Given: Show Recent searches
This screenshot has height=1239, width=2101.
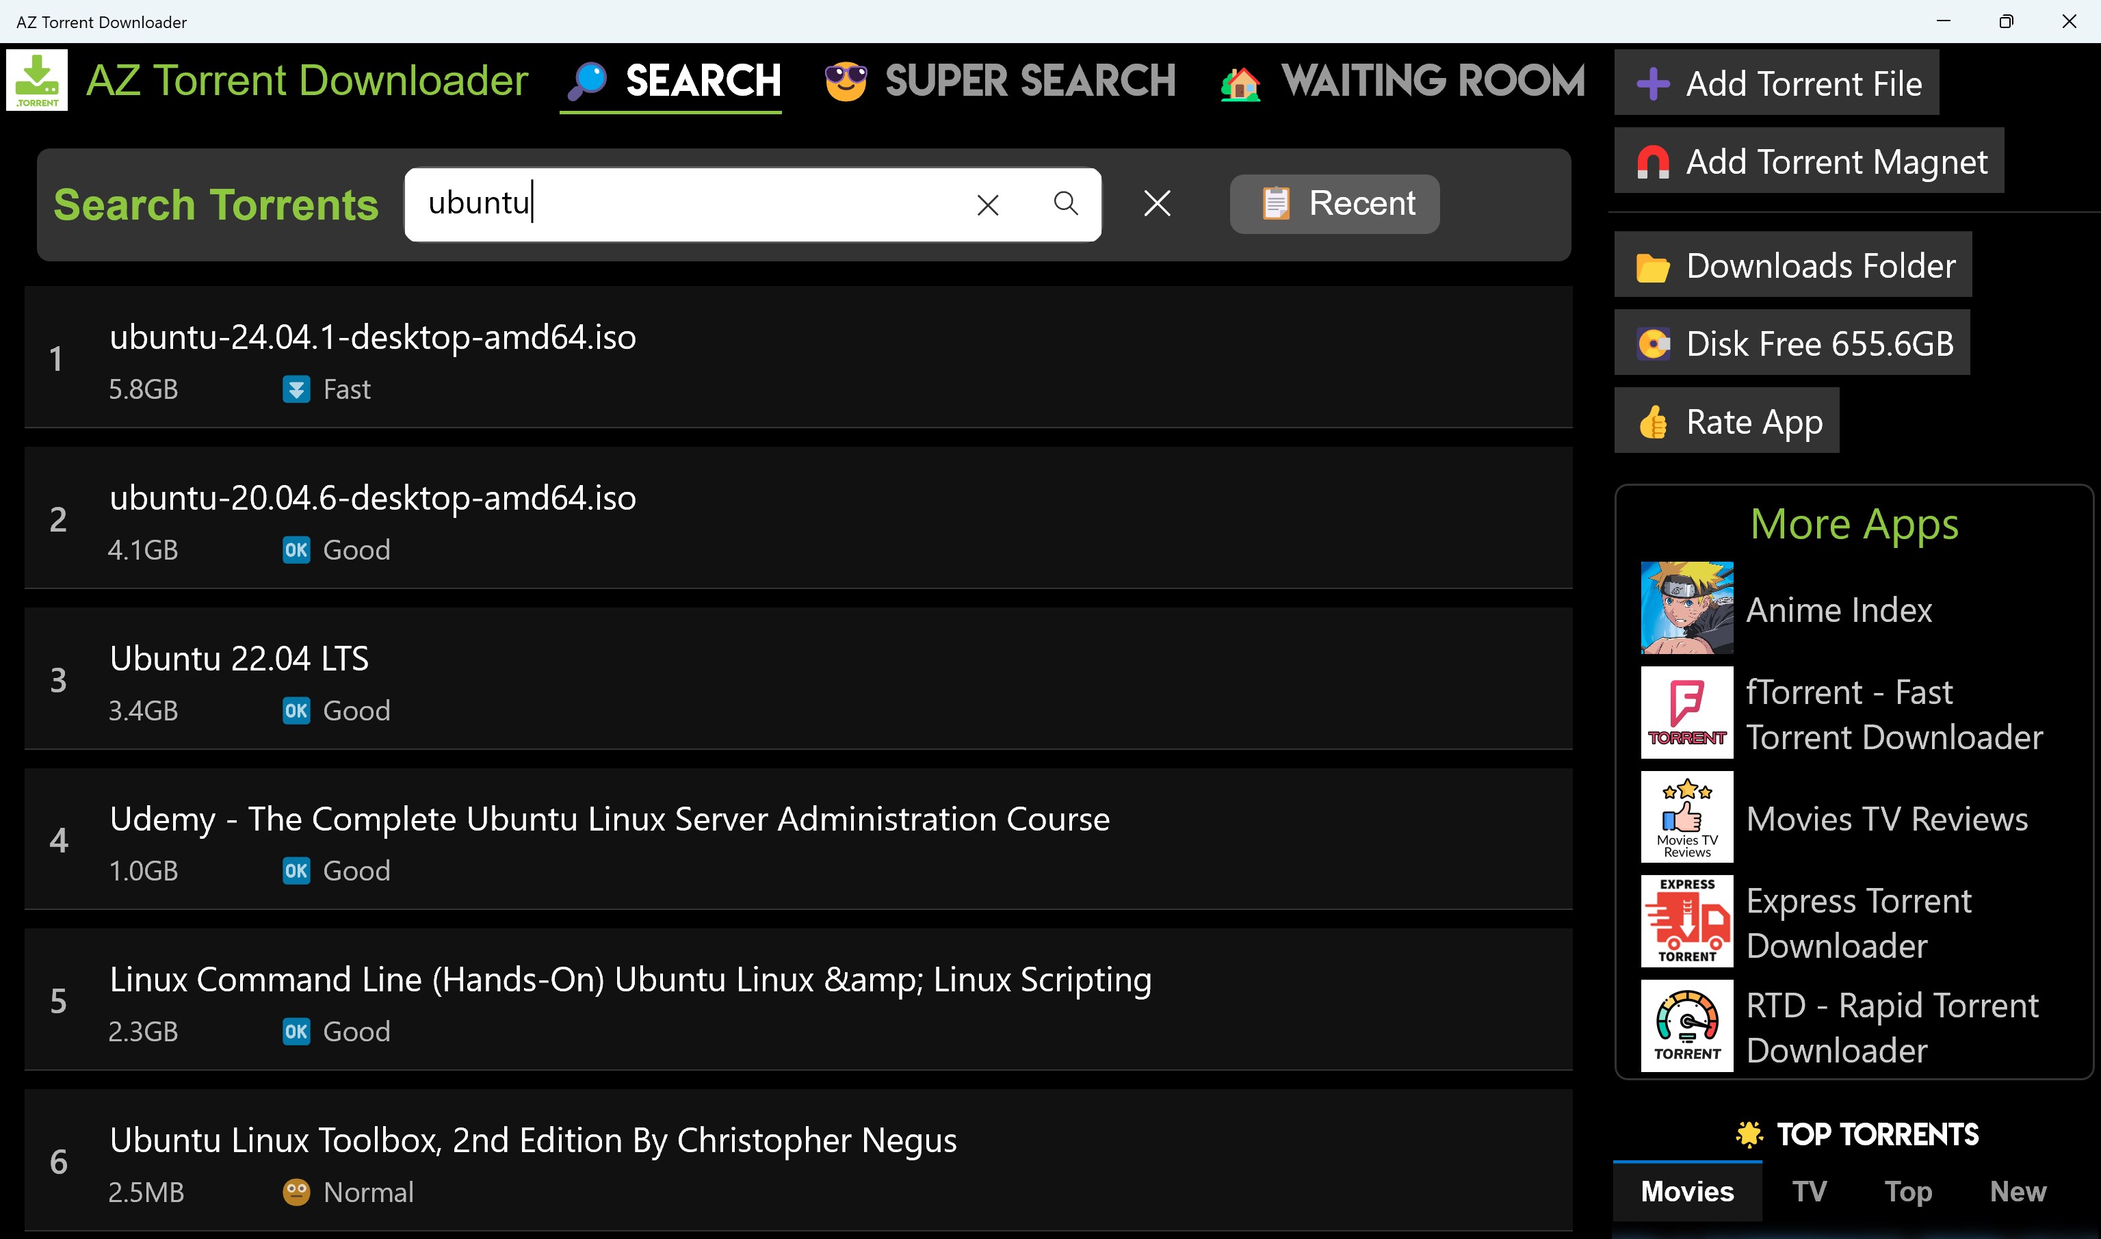Looking at the screenshot, I should [x=1334, y=204].
